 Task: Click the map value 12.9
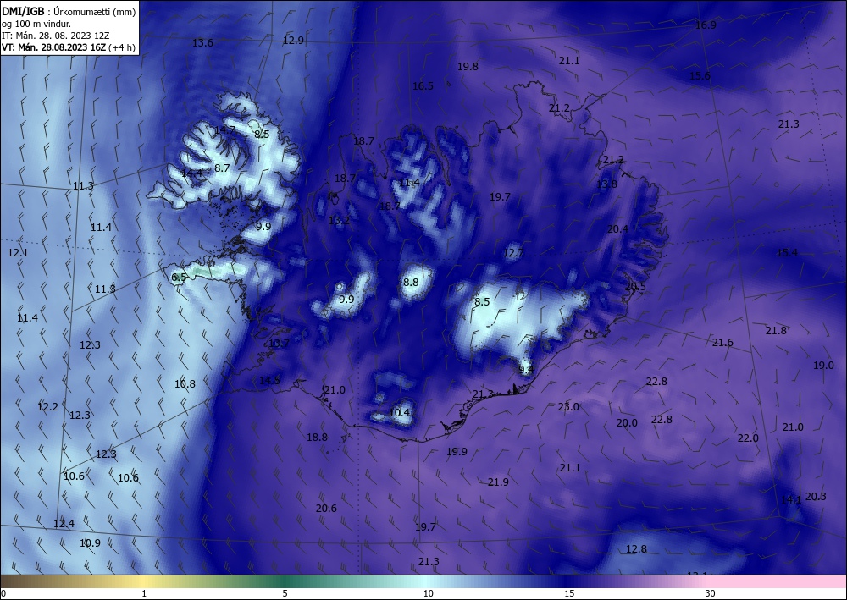tap(293, 41)
